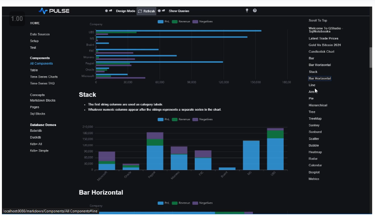This screenshot has height=217, width=375.
Task: Jump to Welcome To QStudio SqlNotebooks
Action: [325, 30]
